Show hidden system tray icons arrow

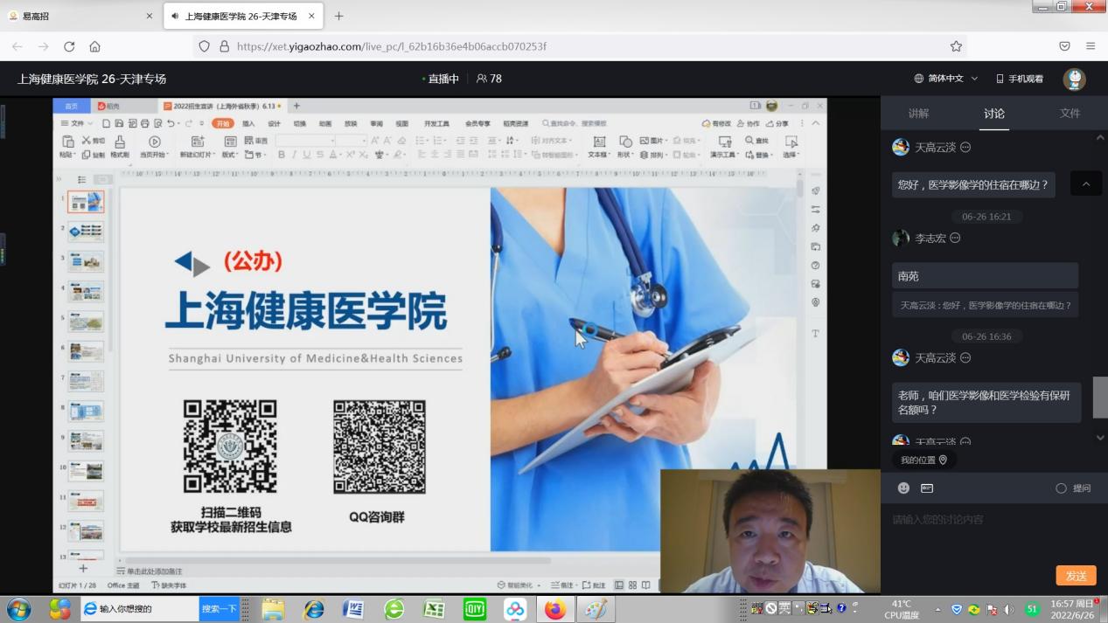tap(937, 609)
